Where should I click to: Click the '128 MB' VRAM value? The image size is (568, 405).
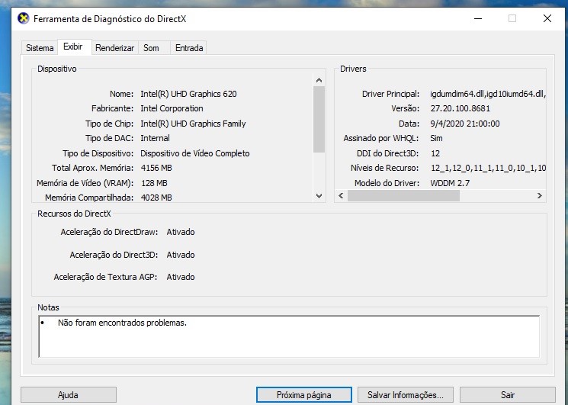point(154,183)
